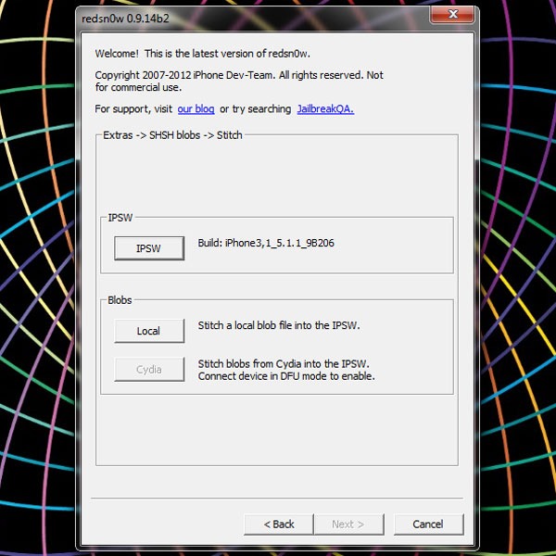Click 'Stitch a local blob file into the IPSW.' text
Screen dimensions: 556x556
click(x=279, y=325)
